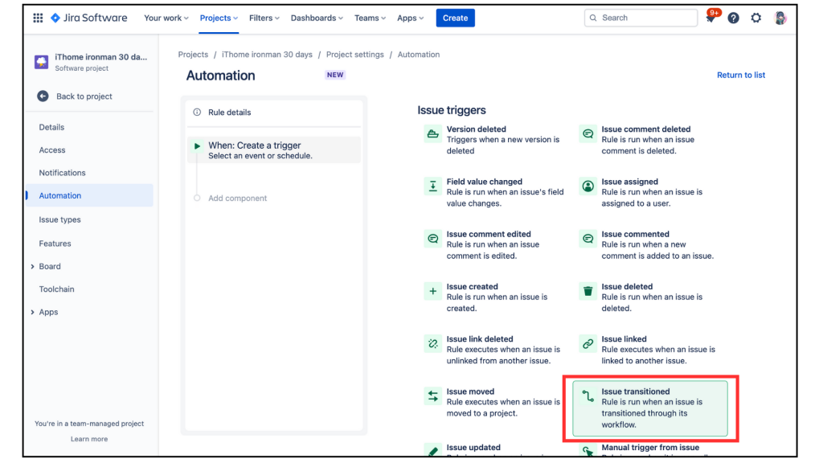This screenshot has height=463, width=823.
Task: Click the Jira Software logo
Action: 88,18
